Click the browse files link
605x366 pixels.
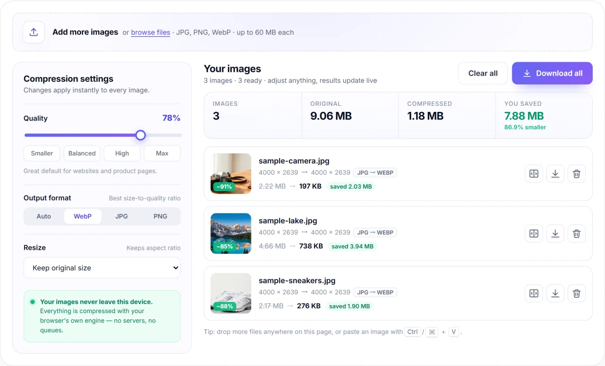click(x=150, y=32)
